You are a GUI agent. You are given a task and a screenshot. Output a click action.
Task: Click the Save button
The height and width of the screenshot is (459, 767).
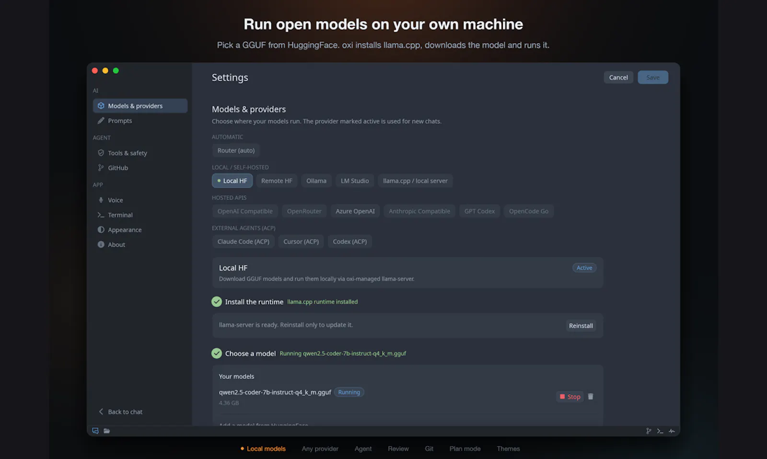tap(653, 77)
